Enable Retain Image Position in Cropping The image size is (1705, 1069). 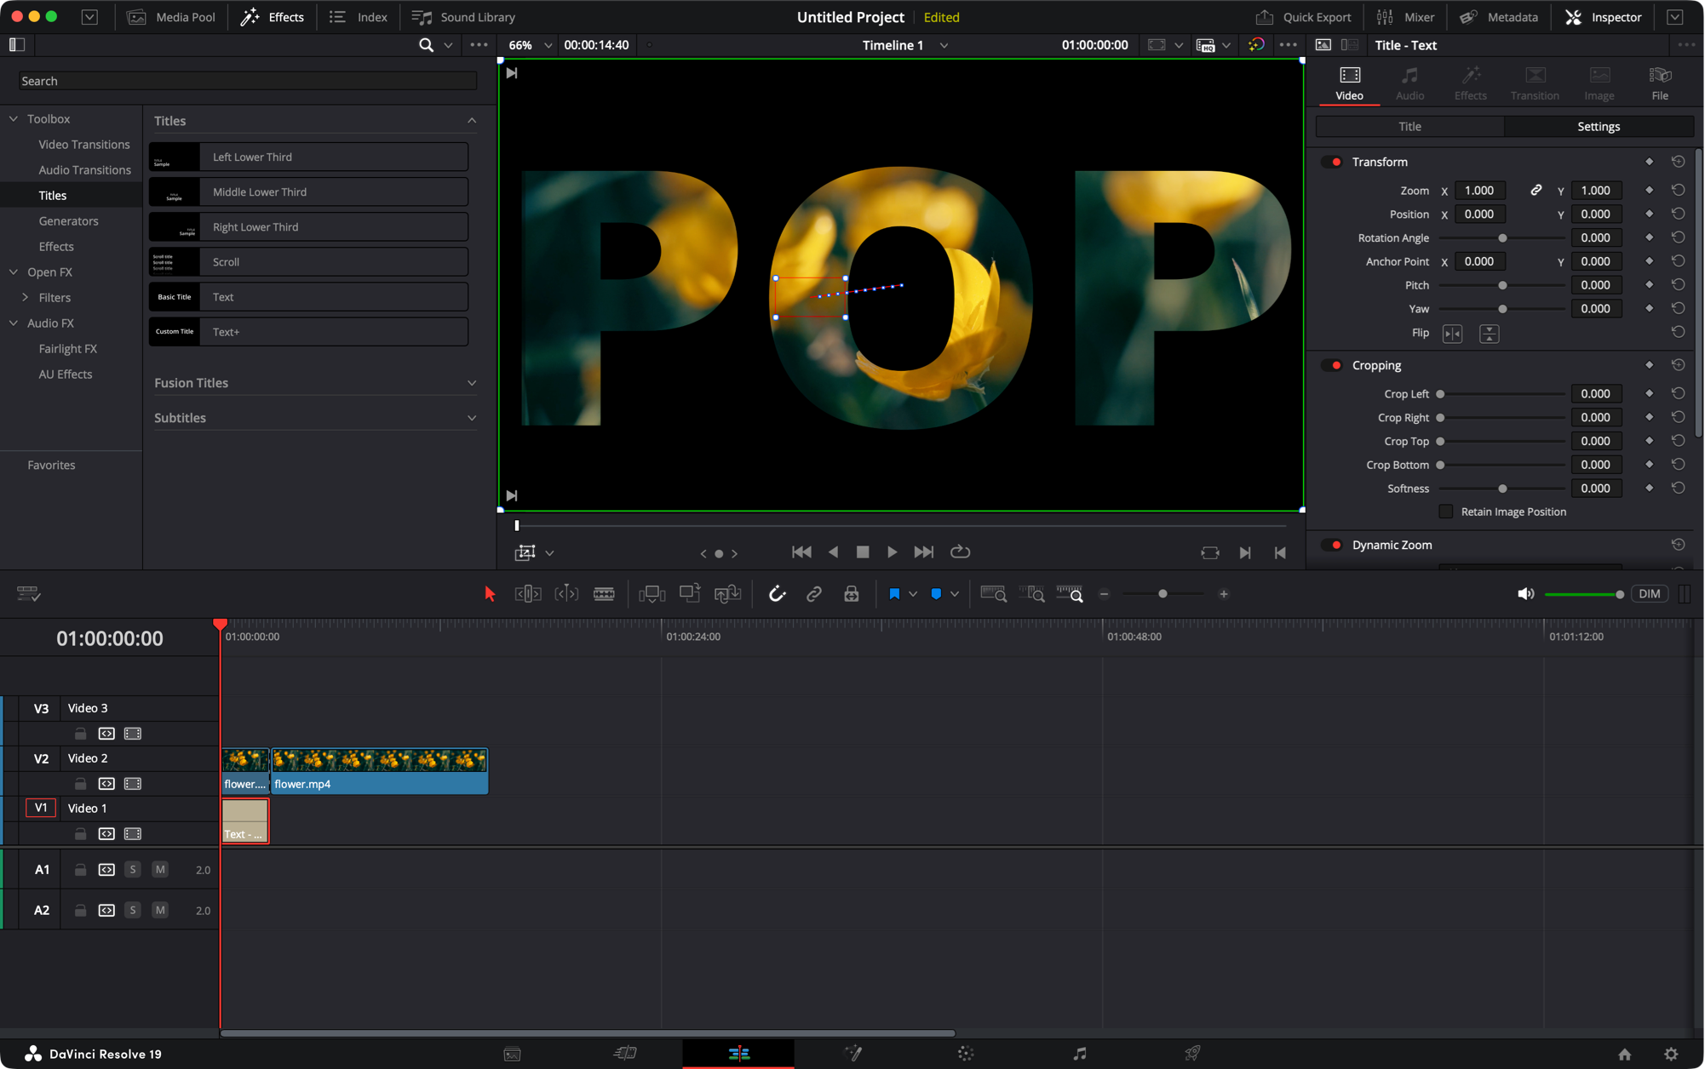tap(1445, 511)
